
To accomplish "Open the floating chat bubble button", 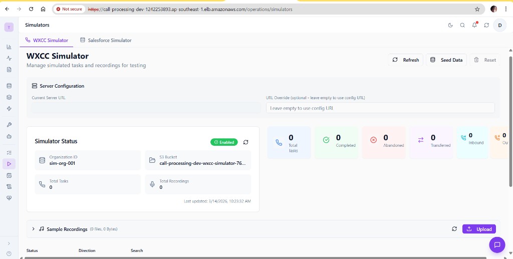I will pos(497,244).
